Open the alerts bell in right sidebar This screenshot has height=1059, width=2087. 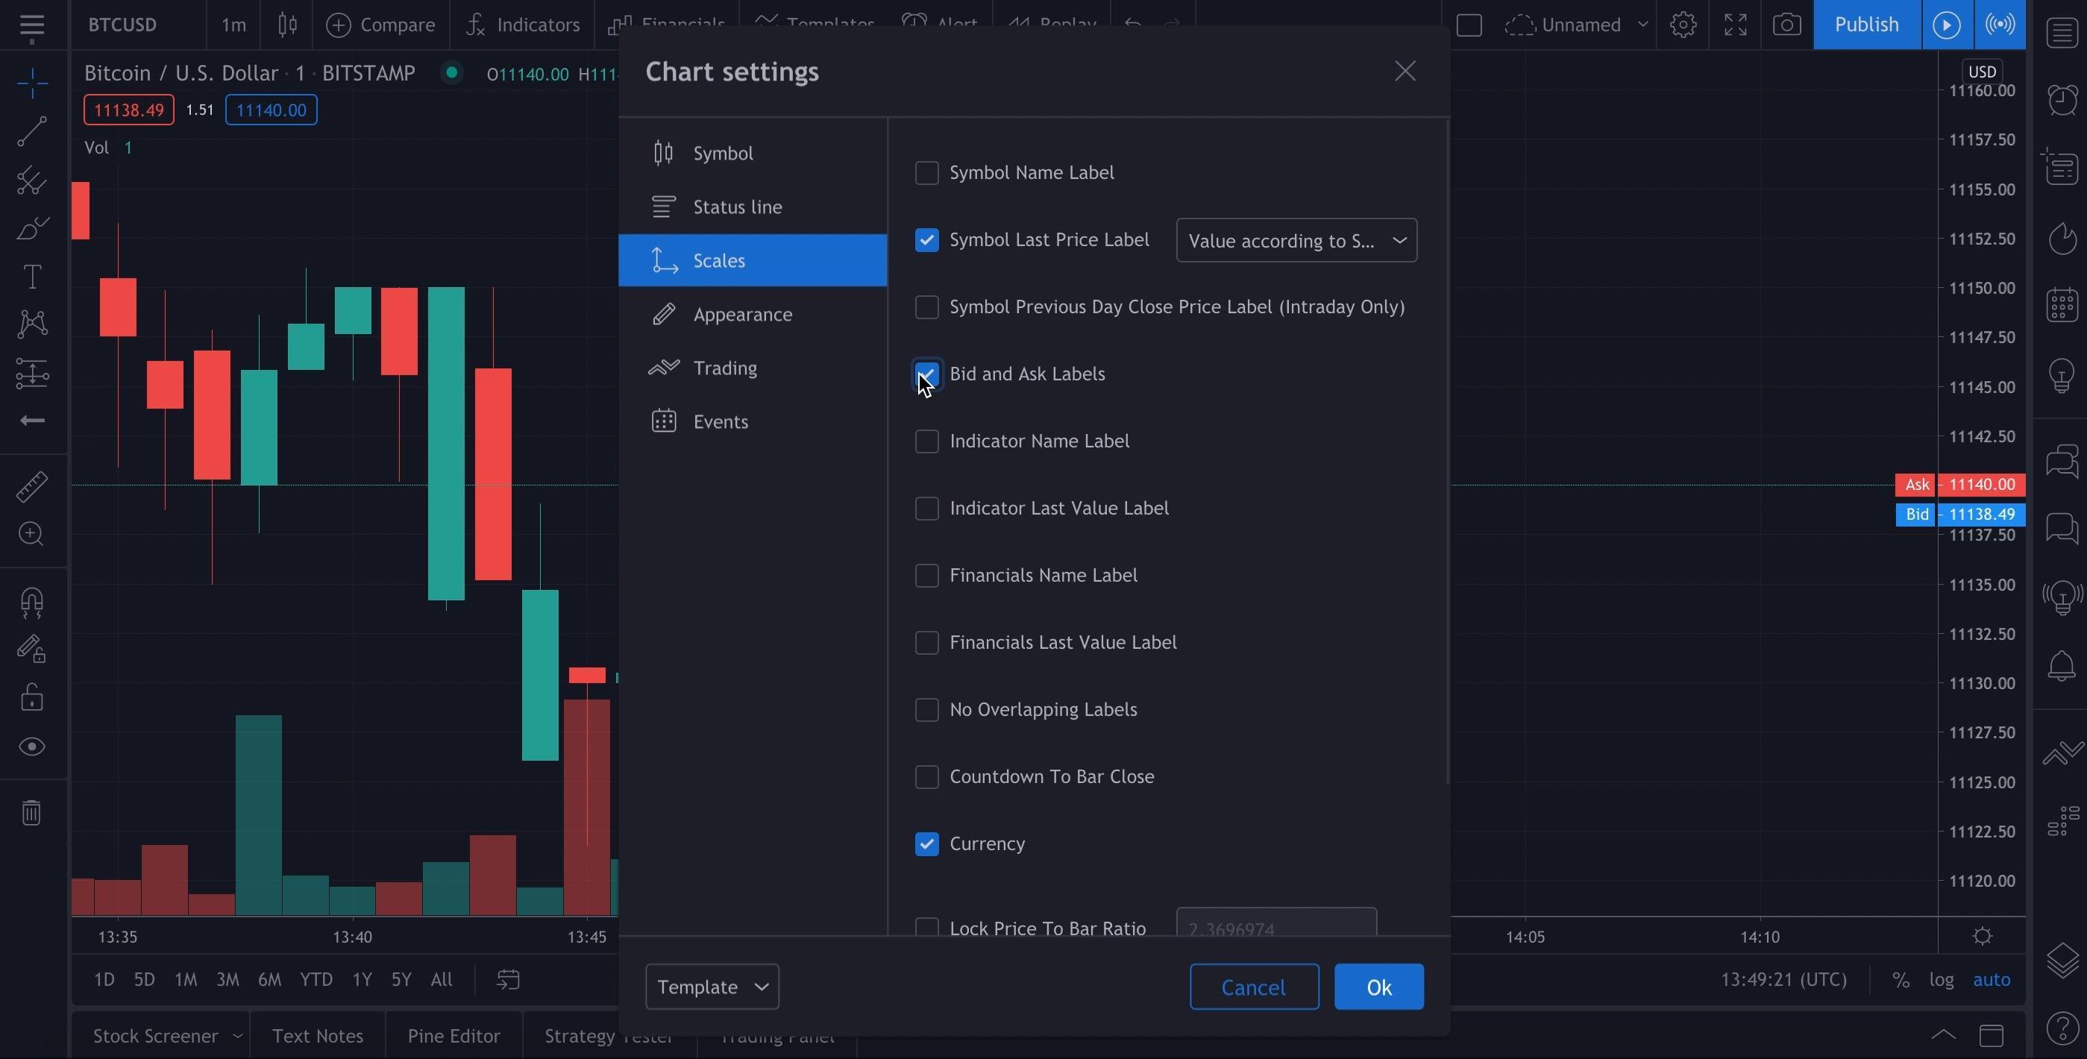tap(2062, 667)
